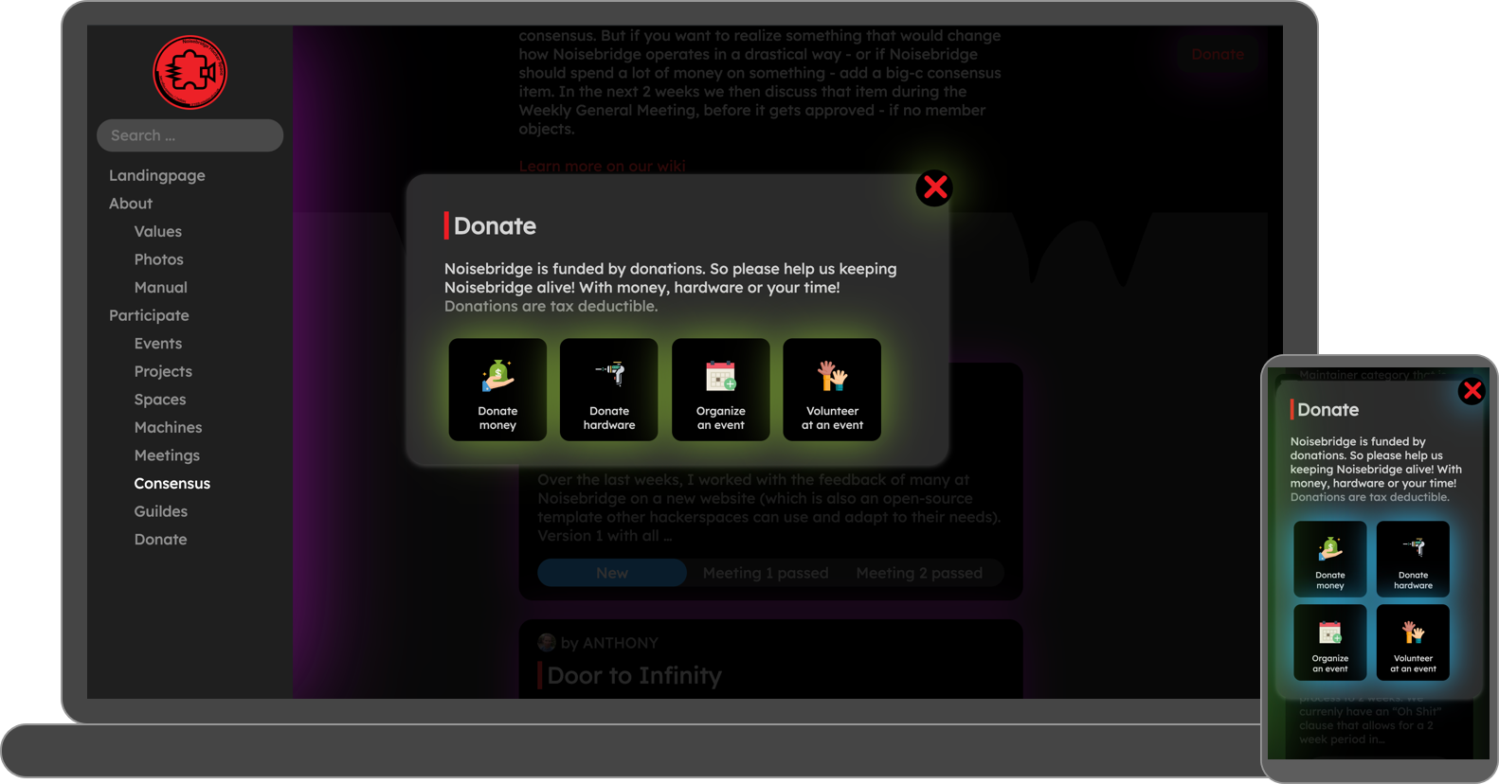Tap Donate money tile on phone mockup
This screenshot has width=1499, height=784.
point(1330,559)
